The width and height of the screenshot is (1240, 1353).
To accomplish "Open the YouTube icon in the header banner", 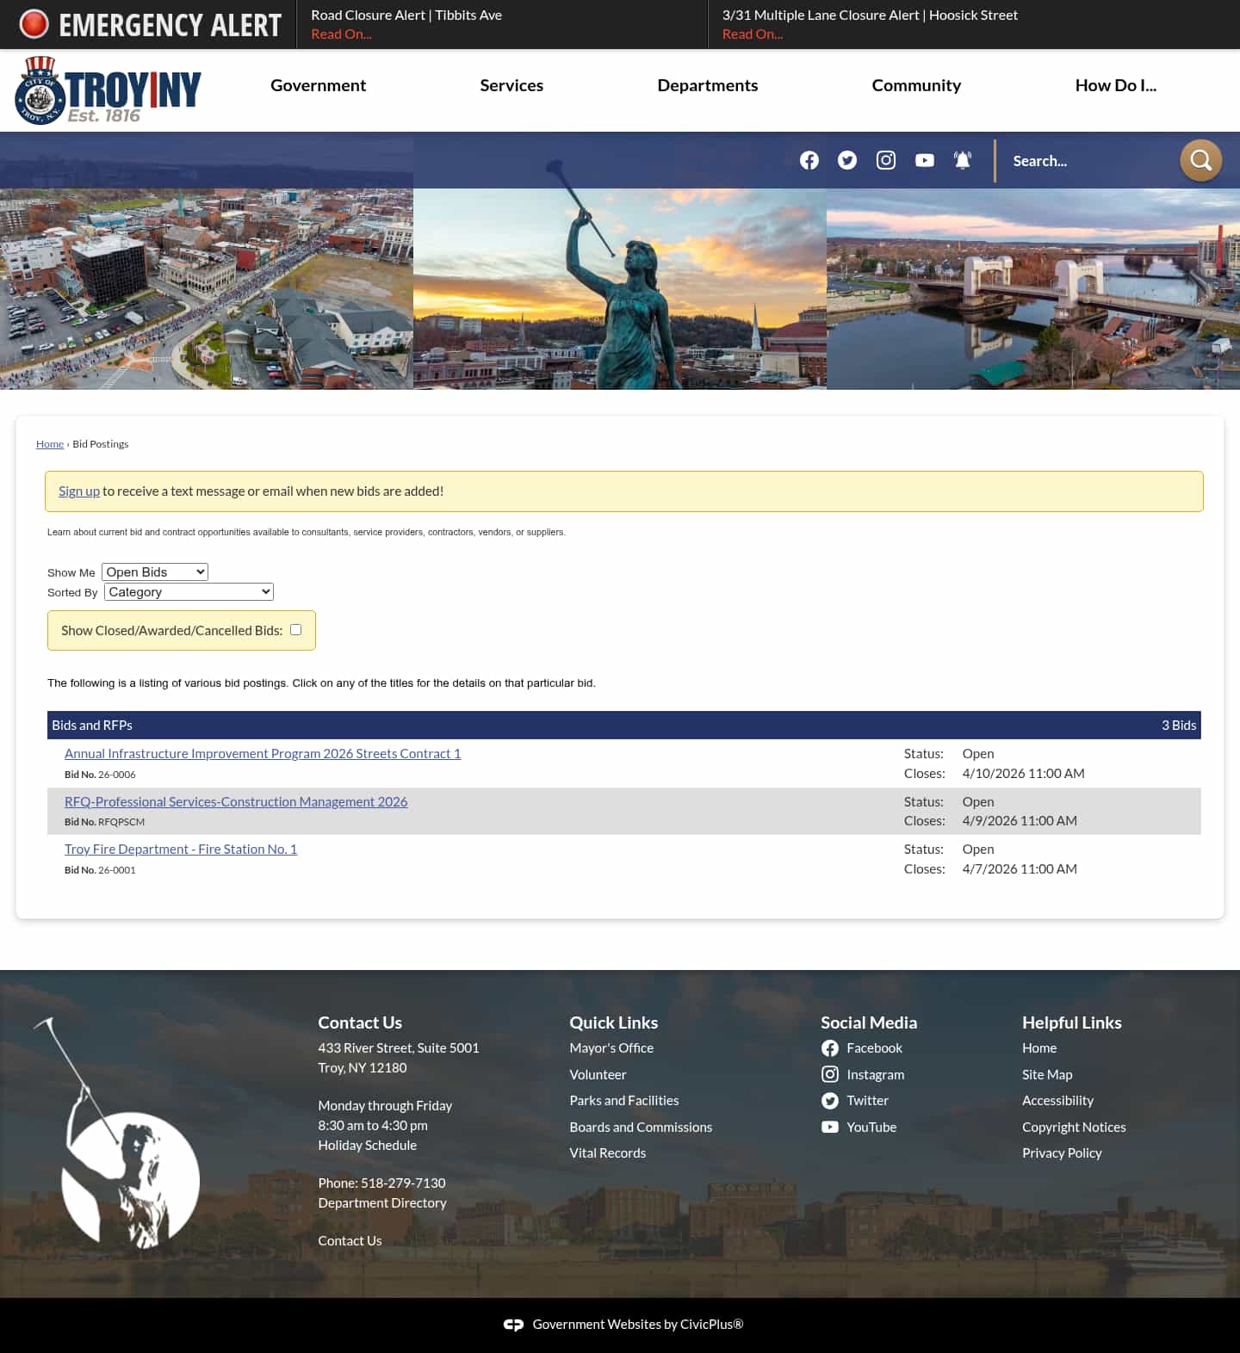I will [925, 160].
